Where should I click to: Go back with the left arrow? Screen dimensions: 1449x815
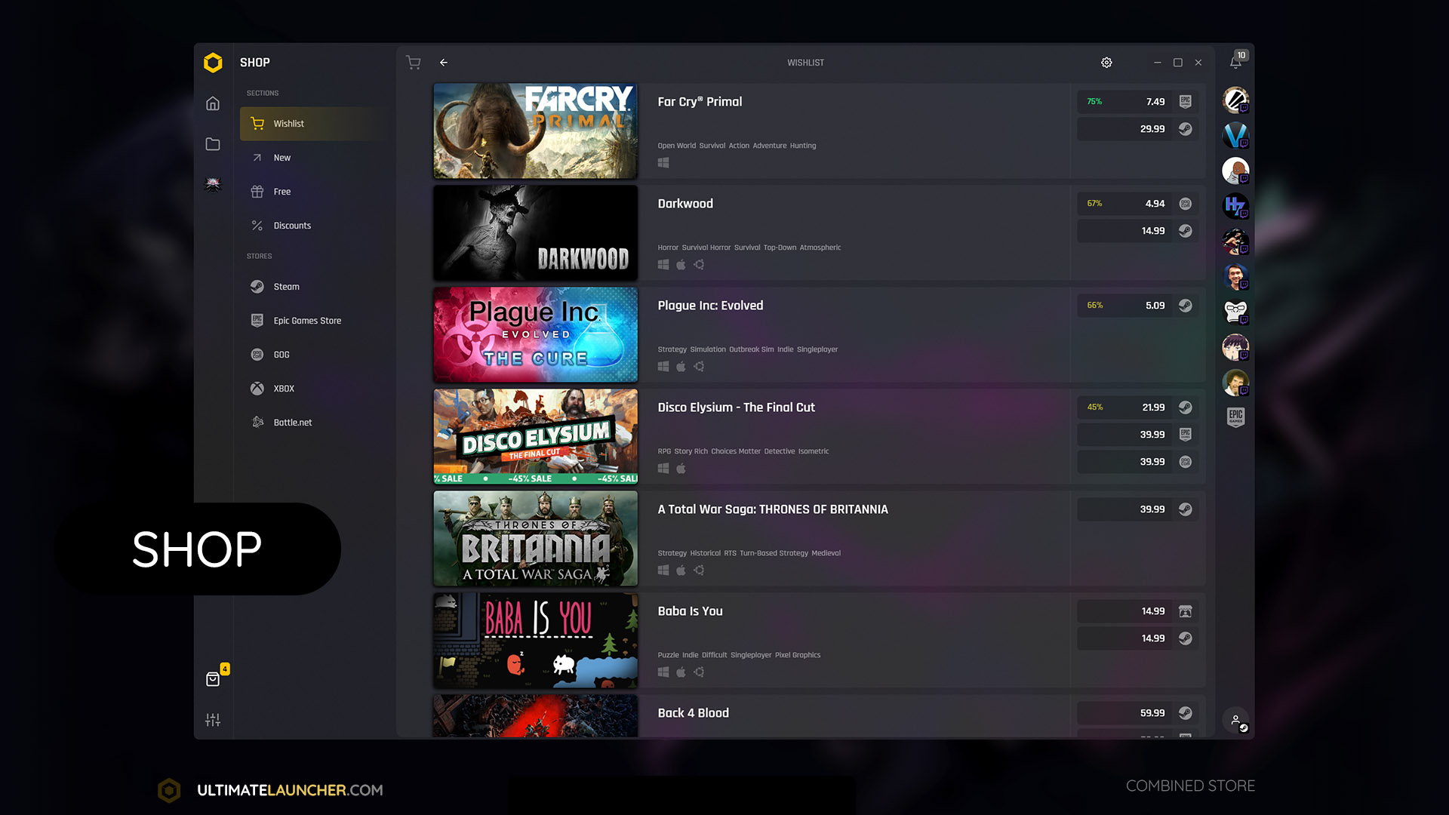point(444,63)
